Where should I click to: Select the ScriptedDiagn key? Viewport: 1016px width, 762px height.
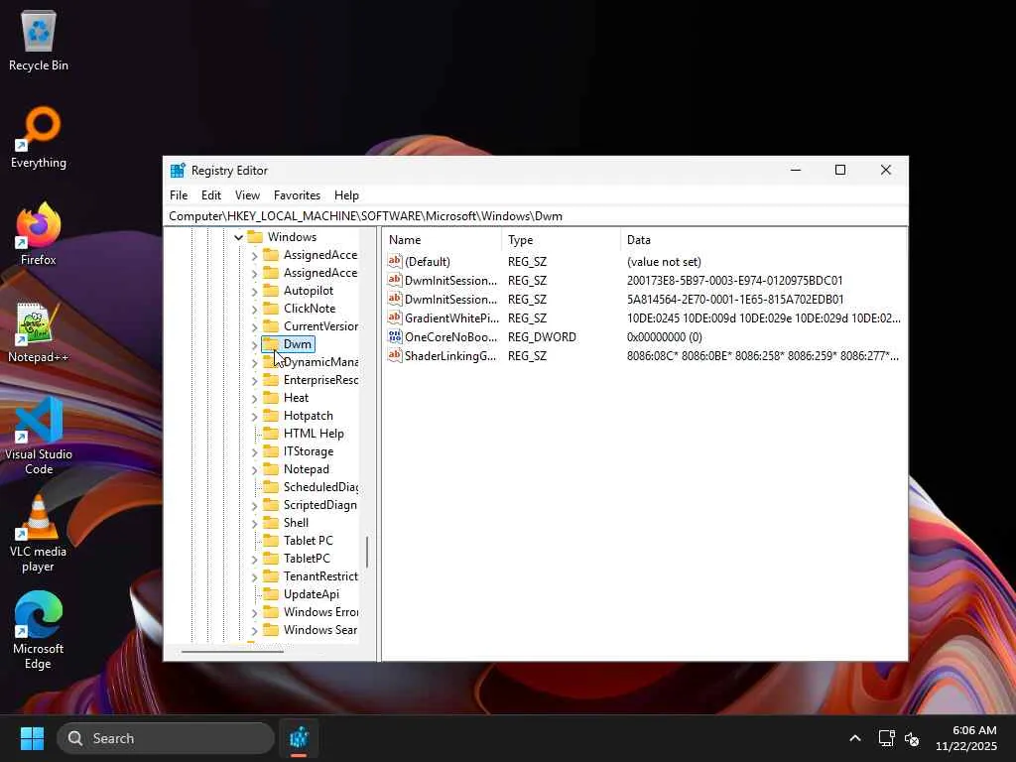(320, 505)
